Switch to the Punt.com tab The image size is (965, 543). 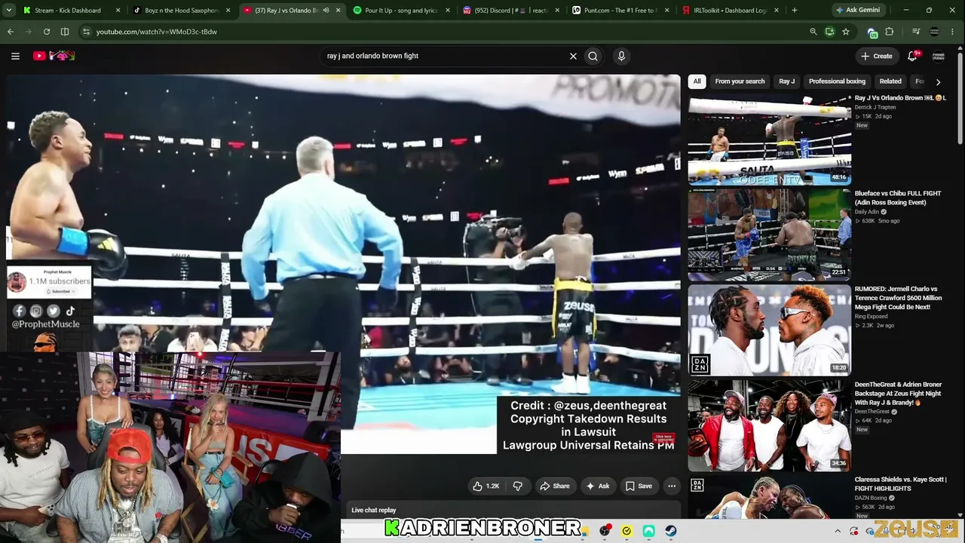620,11
